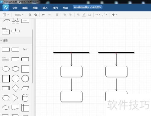Open the 帮助 menu
Viewport: 151px width, 116px height.
point(65,8)
